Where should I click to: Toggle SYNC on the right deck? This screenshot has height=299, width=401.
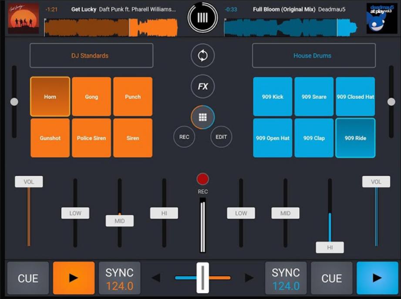tap(286, 278)
